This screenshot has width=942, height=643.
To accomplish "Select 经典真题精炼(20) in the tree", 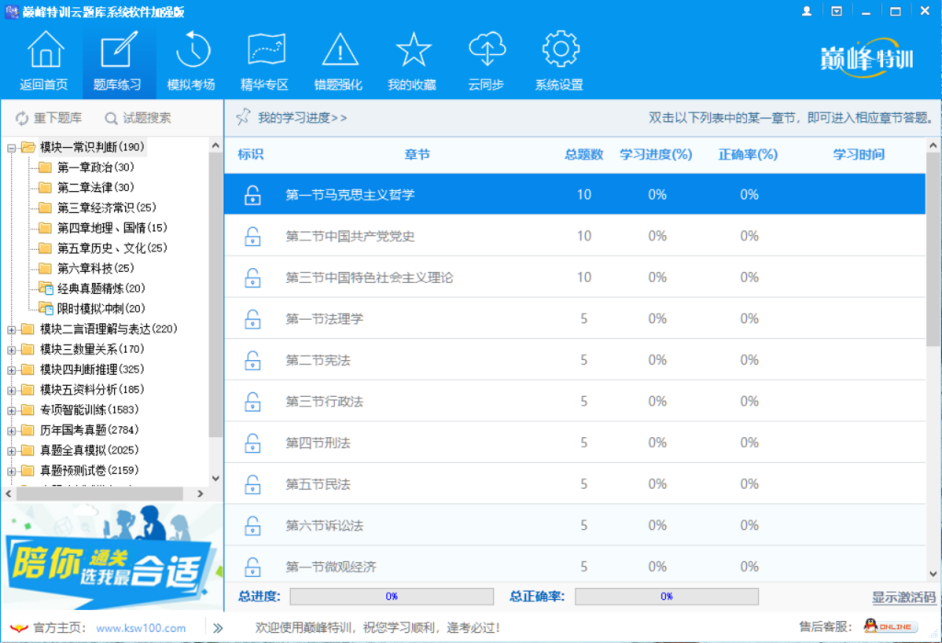I will coord(101,288).
